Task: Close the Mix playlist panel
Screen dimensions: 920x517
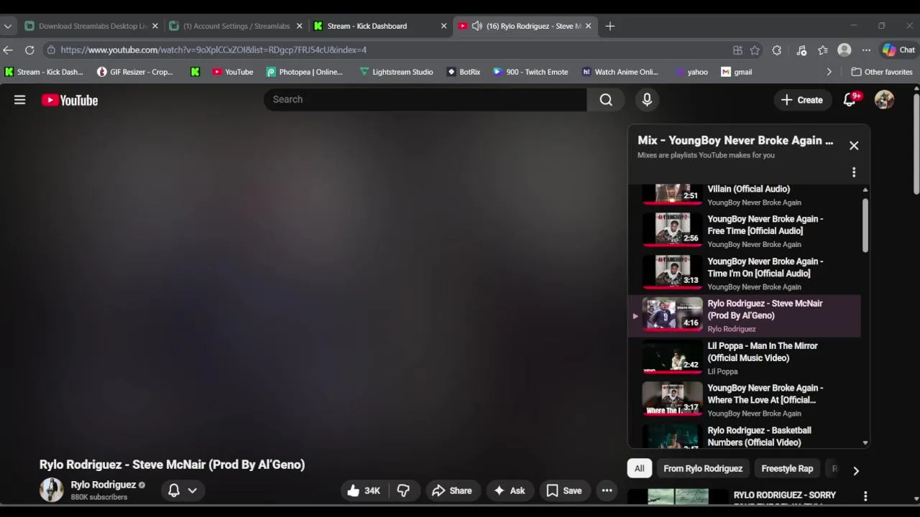Action: point(854,146)
